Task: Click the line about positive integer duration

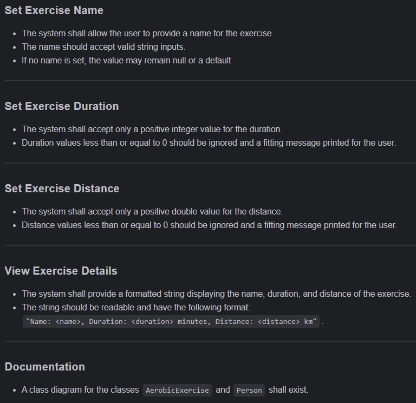Action: coord(152,129)
